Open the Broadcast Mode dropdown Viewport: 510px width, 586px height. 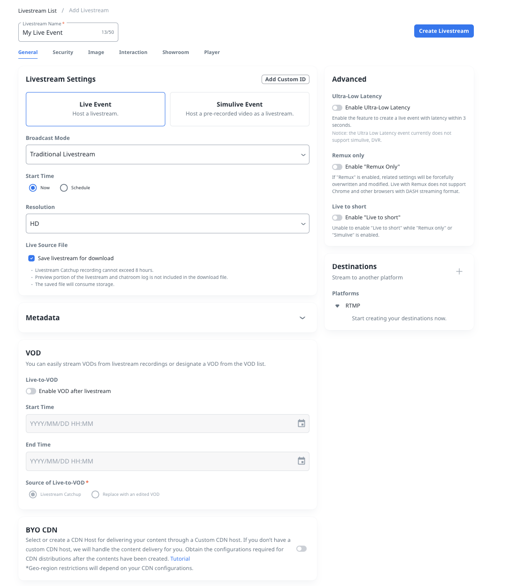pyautogui.click(x=167, y=154)
